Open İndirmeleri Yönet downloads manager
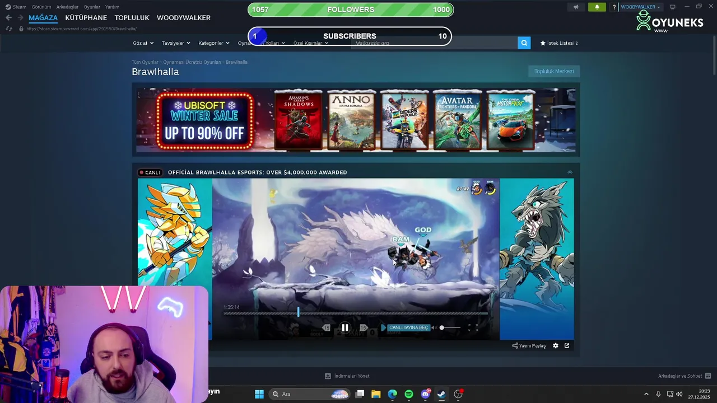 click(347, 376)
